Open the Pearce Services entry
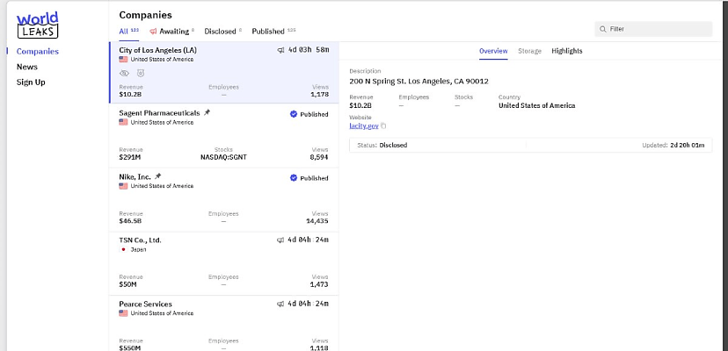728x351 pixels. [224, 324]
